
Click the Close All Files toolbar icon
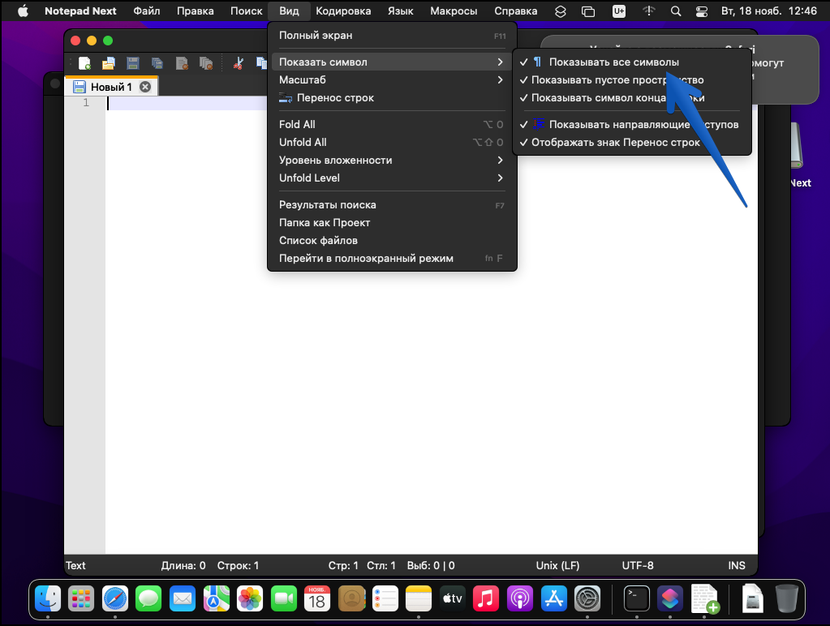(x=206, y=63)
